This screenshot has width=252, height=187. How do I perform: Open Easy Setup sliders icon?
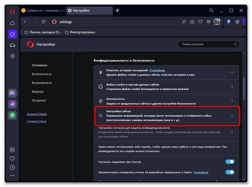pos(209,22)
